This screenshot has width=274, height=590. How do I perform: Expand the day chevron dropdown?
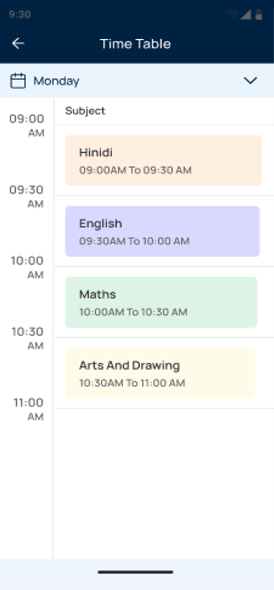pos(250,81)
